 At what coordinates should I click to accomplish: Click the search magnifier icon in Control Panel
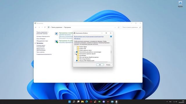[140, 27]
